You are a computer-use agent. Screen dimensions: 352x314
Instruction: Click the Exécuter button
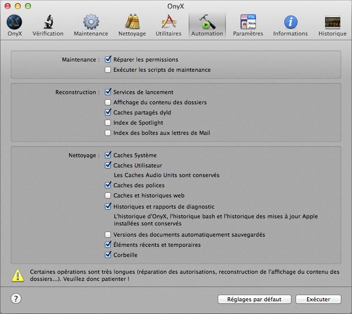(x=318, y=299)
